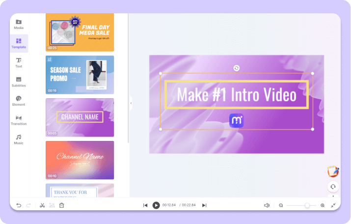Collapse the template panel arrow

tap(131, 103)
